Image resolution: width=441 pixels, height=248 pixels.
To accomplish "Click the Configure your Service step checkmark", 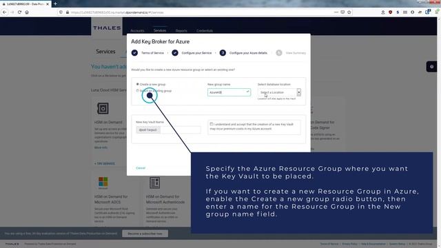I will (175, 52).
